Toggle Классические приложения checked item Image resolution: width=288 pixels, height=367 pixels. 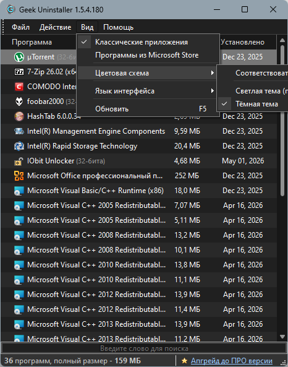pos(148,42)
